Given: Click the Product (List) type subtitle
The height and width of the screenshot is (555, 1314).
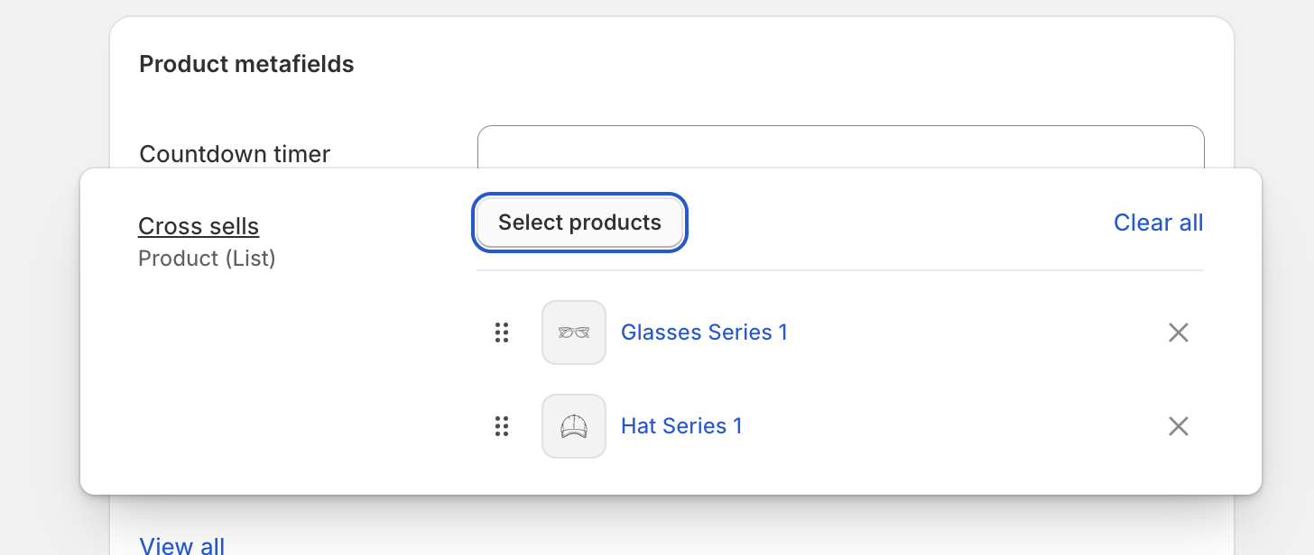Looking at the screenshot, I should tap(207, 259).
